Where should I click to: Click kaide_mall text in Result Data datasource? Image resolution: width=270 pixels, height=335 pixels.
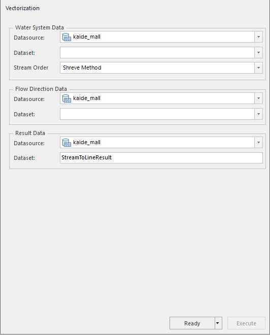87,142
